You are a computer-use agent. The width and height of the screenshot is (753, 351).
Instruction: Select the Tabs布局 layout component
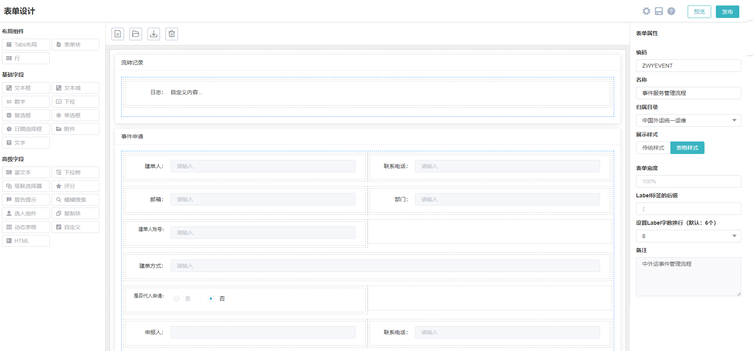[26, 45]
